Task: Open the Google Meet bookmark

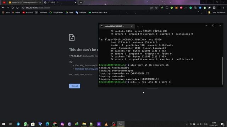Action: [56, 13]
